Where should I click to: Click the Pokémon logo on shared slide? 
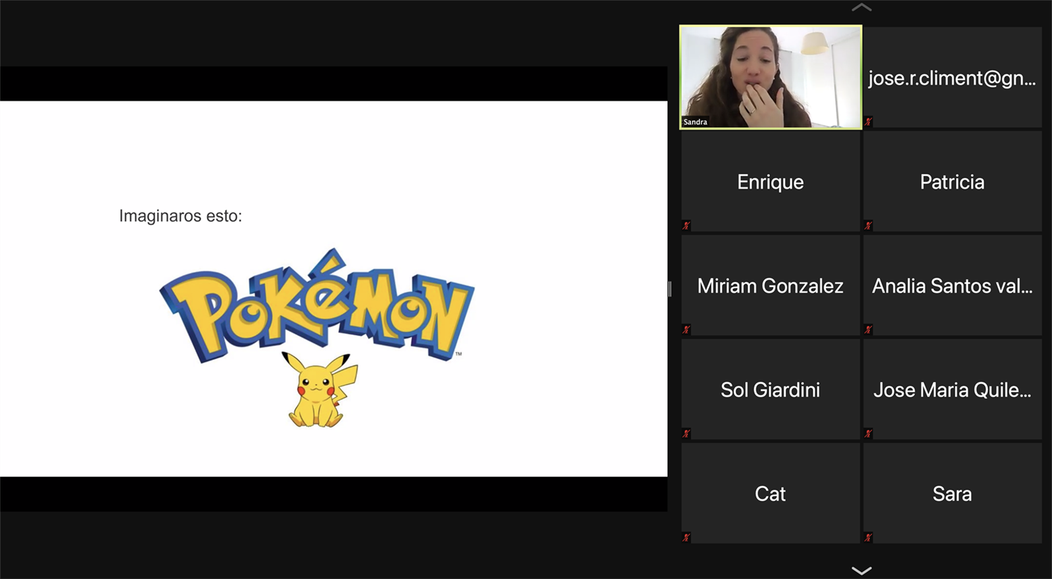[x=317, y=305]
